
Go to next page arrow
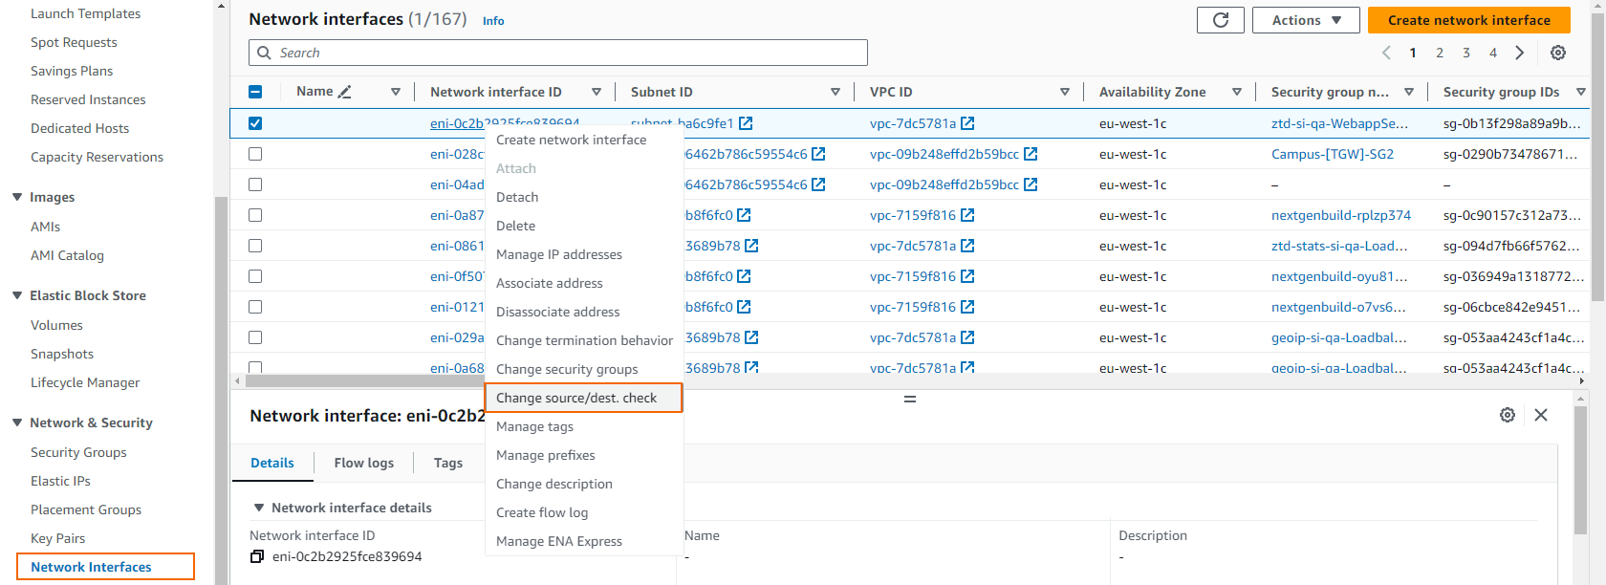tap(1520, 53)
